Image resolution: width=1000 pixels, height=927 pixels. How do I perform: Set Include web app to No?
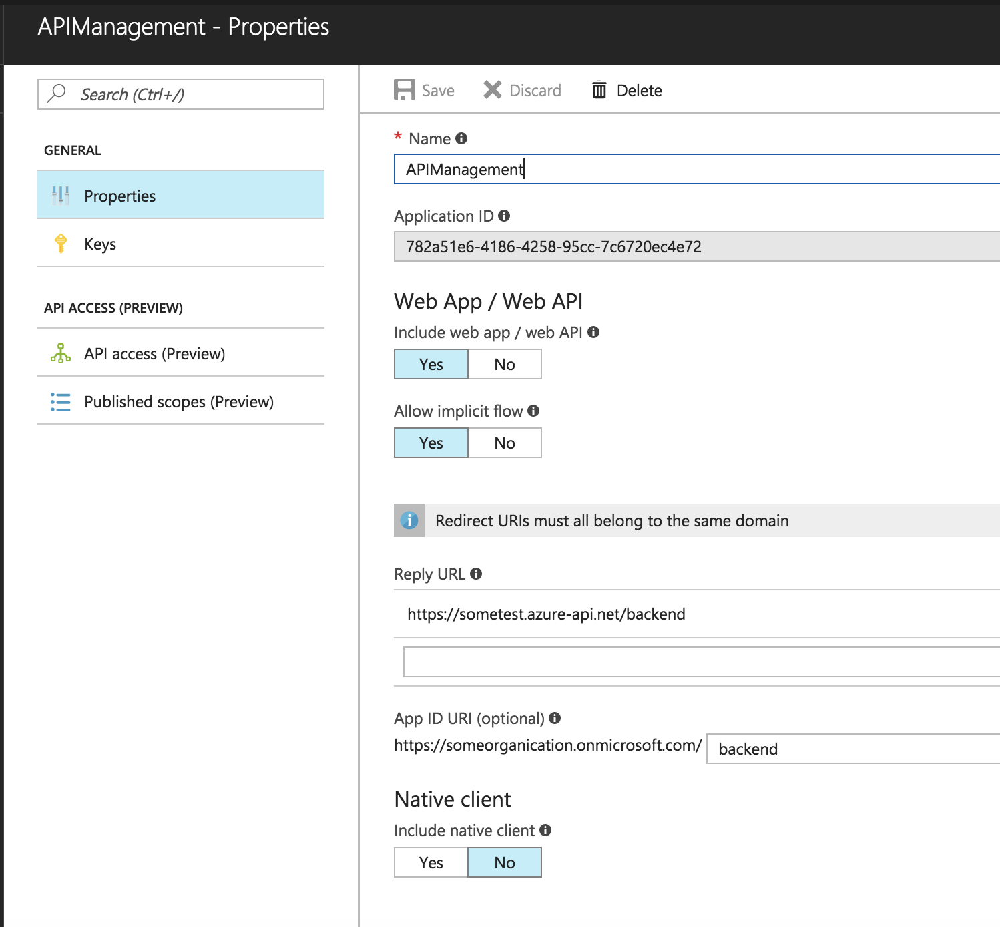505,365
